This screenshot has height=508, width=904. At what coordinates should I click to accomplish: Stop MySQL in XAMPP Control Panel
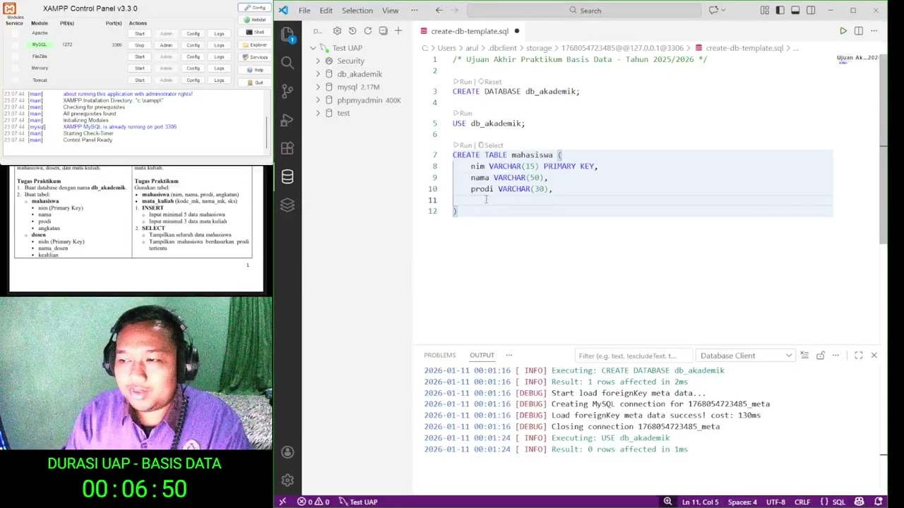tap(140, 45)
